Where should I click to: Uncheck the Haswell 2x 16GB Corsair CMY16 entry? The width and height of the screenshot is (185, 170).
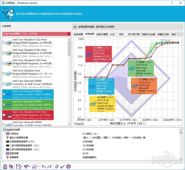4,105
